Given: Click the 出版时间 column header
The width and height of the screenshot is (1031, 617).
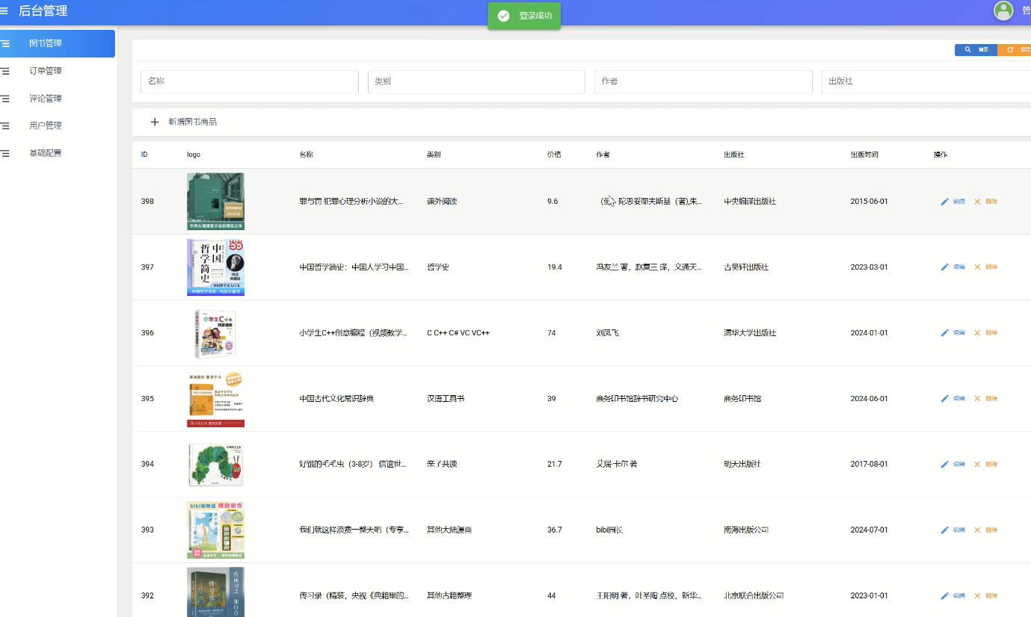Looking at the screenshot, I should point(864,155).
